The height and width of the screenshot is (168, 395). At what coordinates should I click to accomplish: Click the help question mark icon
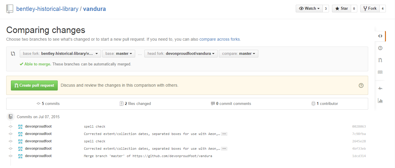361,85
